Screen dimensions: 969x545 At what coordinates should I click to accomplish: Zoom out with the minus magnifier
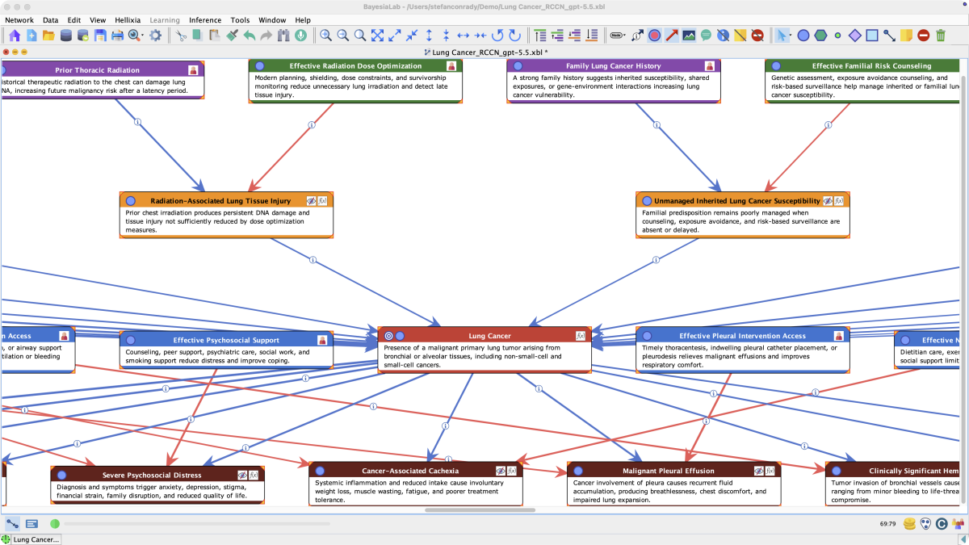coord(342,36)
